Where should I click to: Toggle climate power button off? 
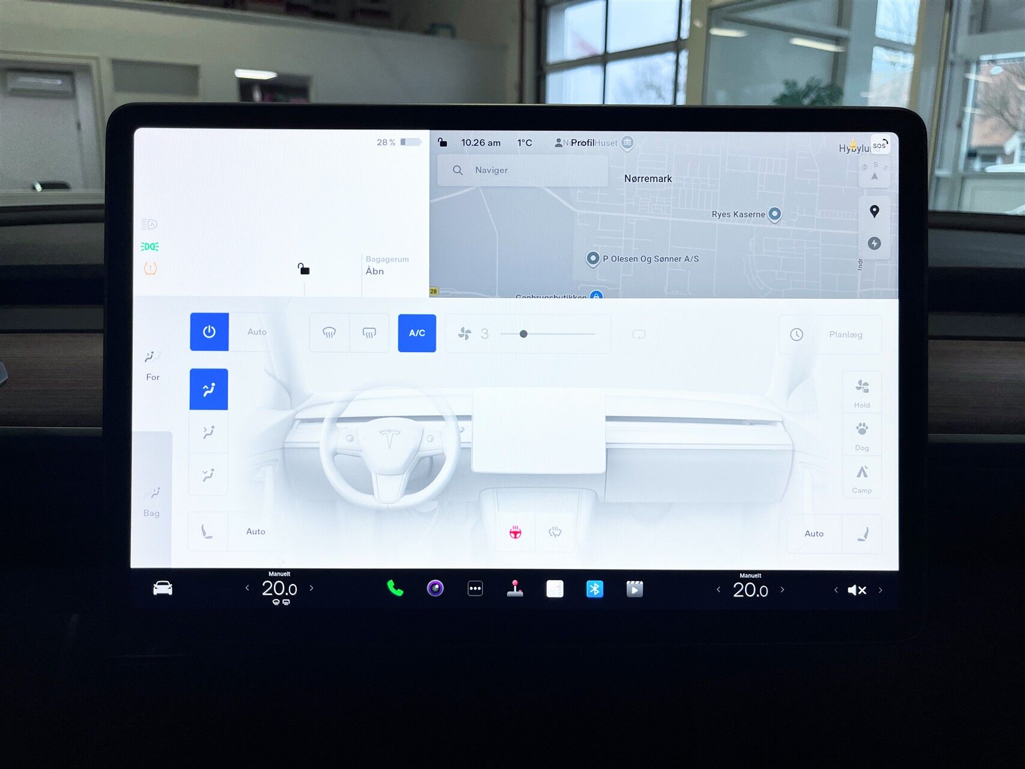pos(209,332)
